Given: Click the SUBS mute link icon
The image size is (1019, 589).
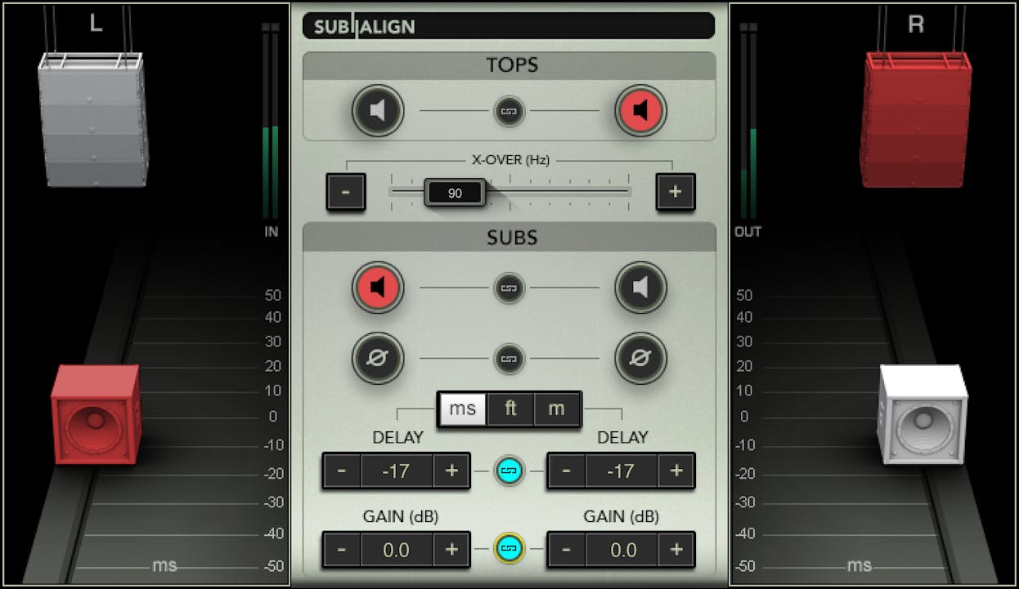Looking at the screenshot, I should coord(509,288).
